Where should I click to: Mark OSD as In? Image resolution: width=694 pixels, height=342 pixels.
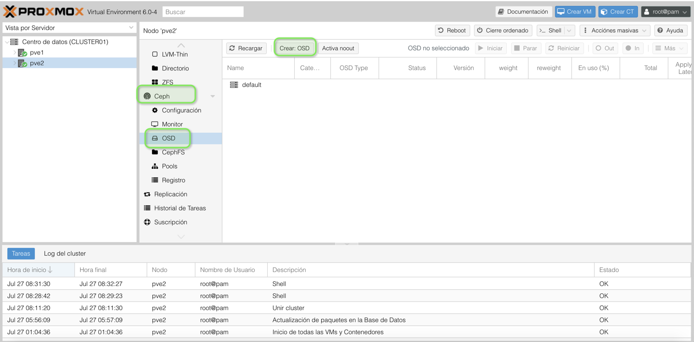[632, 48]
